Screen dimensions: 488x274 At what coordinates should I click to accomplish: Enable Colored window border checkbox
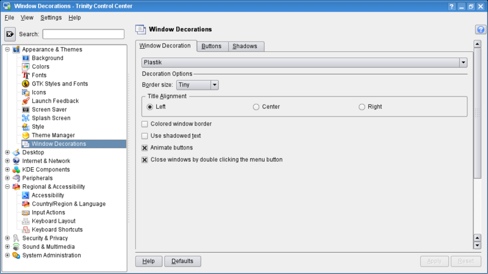[145, 124]
